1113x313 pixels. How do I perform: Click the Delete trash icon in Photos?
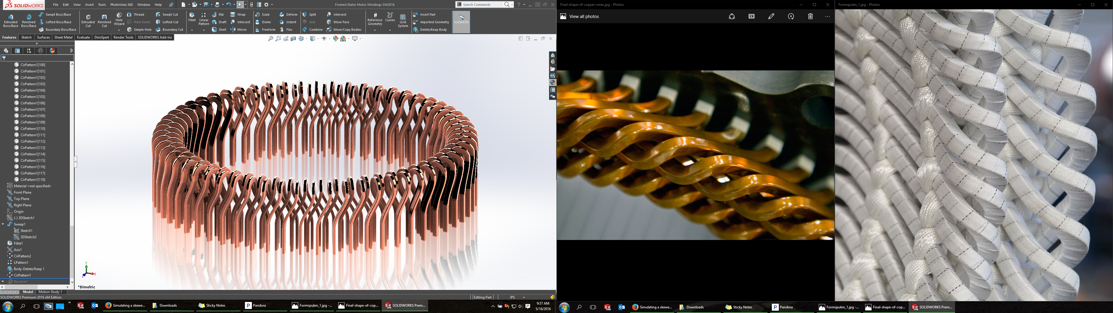click(x=810, y=16)
